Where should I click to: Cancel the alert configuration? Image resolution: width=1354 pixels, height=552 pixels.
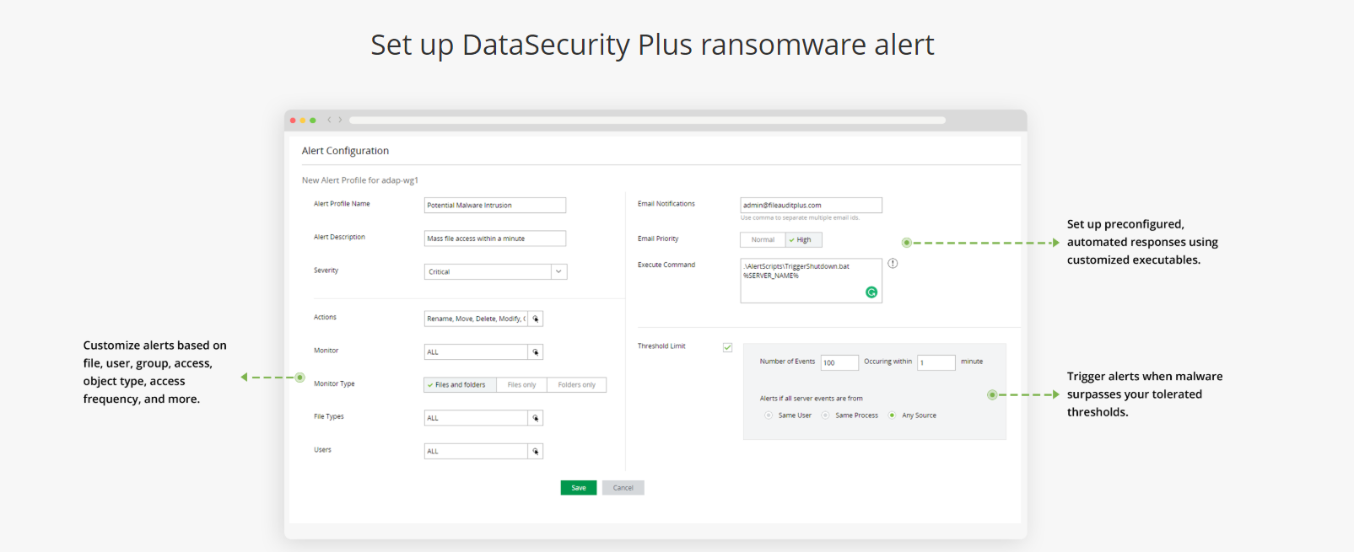click(623, 488)
